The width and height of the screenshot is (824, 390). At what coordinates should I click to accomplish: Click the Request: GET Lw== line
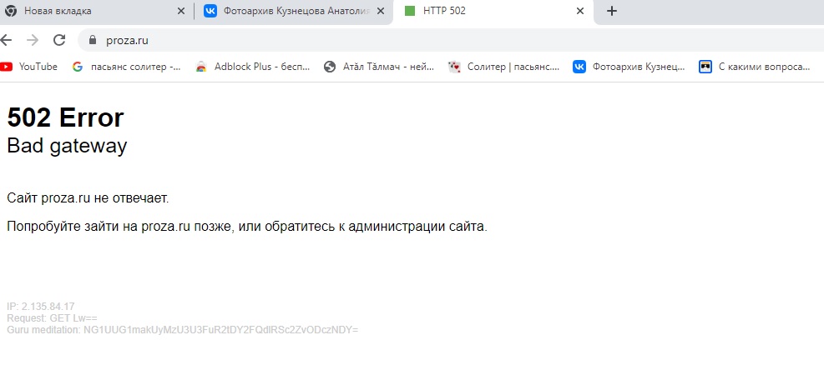(52, 318)
